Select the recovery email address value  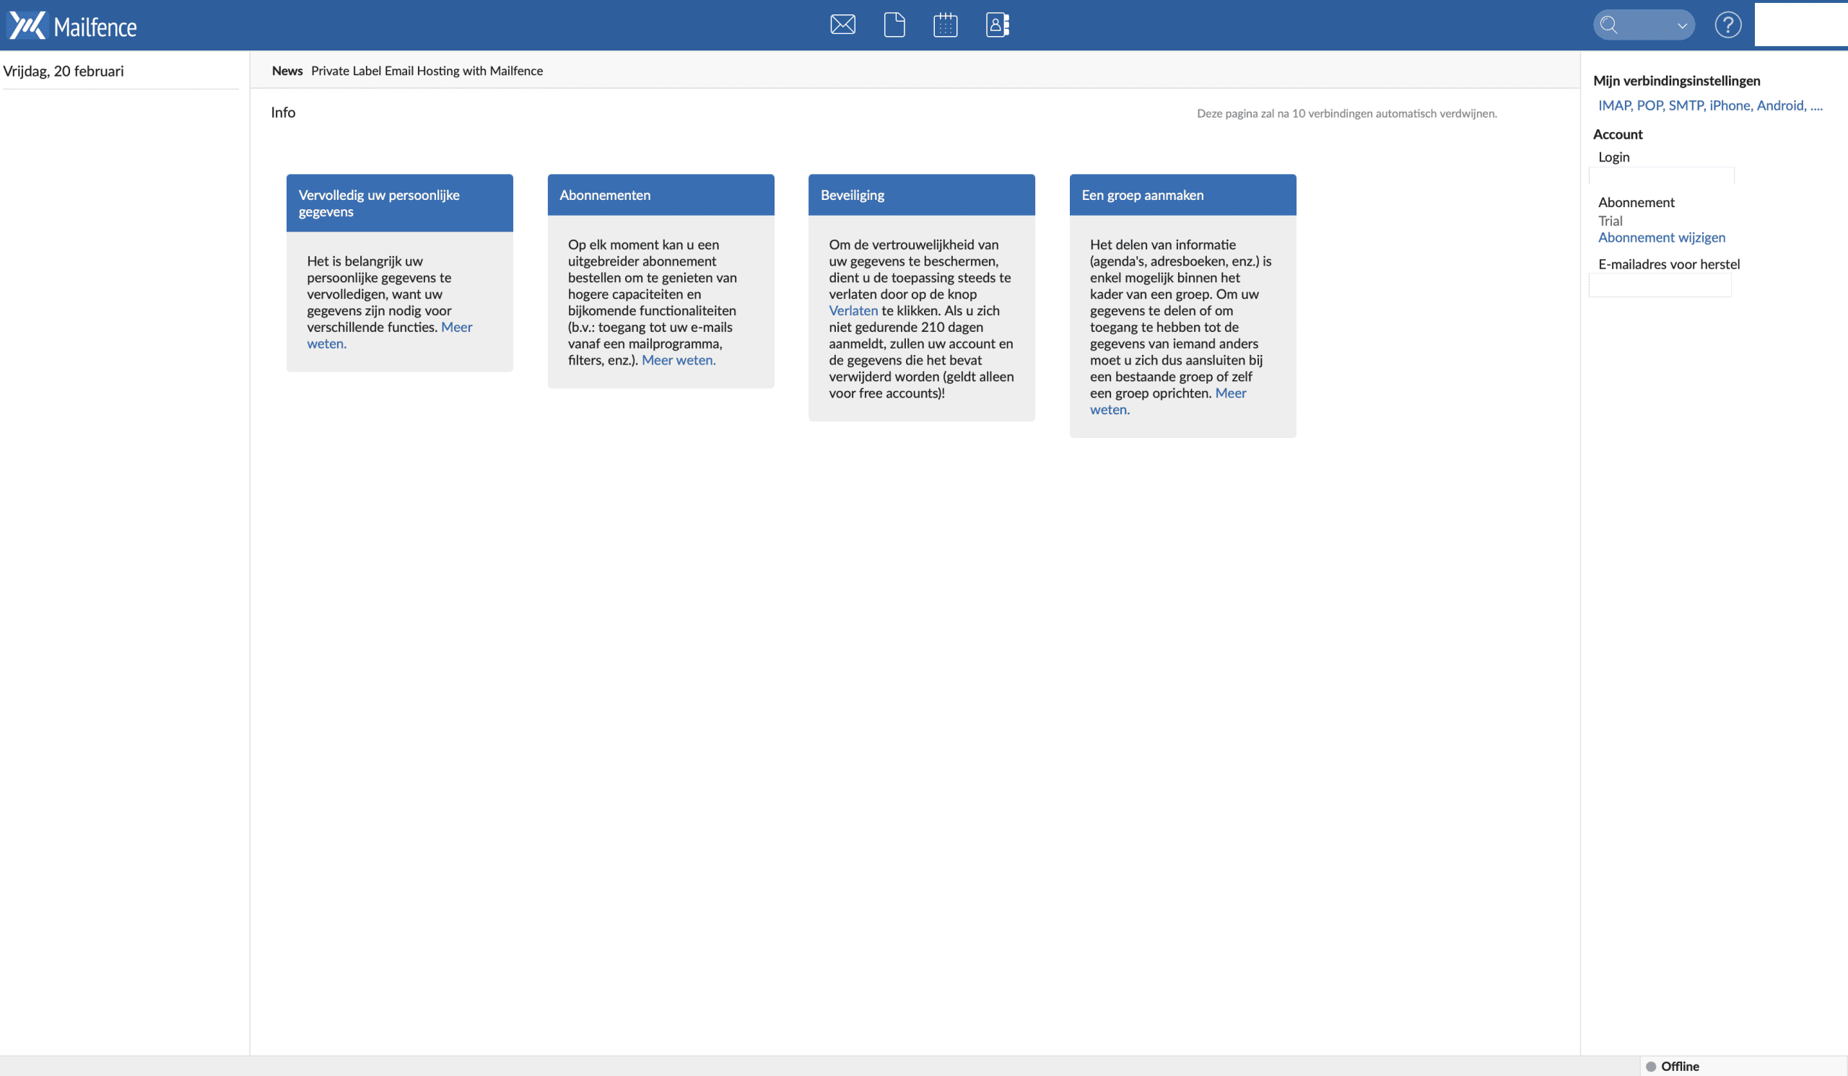1660,285
